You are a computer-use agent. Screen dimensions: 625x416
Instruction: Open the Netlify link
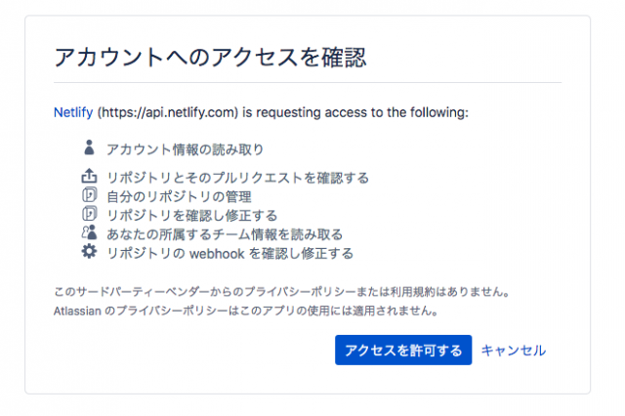73,112
